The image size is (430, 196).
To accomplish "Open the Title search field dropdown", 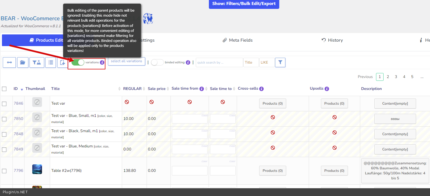I will click(251, 62).
